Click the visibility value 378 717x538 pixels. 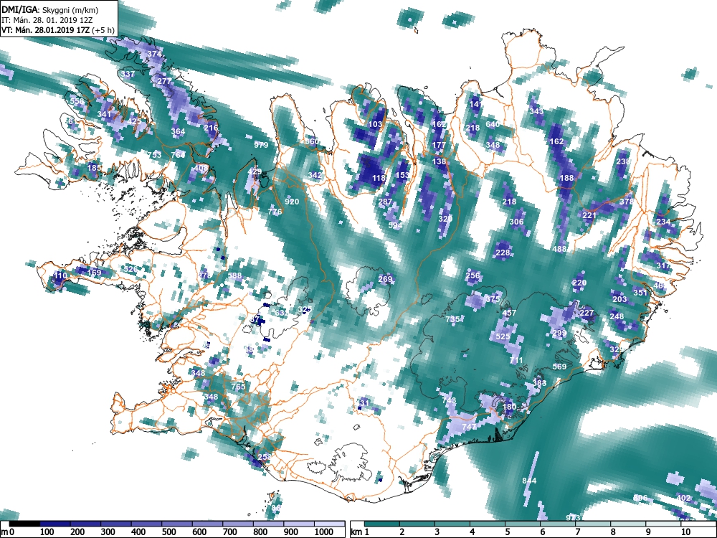click(x=627, y=202)
